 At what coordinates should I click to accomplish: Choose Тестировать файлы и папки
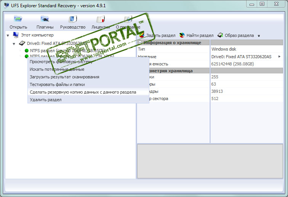[x=88, y=84]
